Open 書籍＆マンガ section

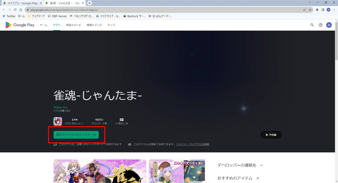[x=94, y=25]
